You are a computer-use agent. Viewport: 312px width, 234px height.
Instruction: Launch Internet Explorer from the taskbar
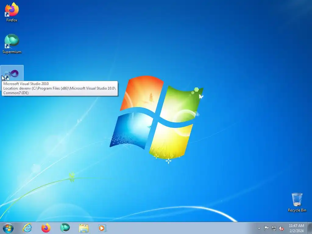point(27,228)
